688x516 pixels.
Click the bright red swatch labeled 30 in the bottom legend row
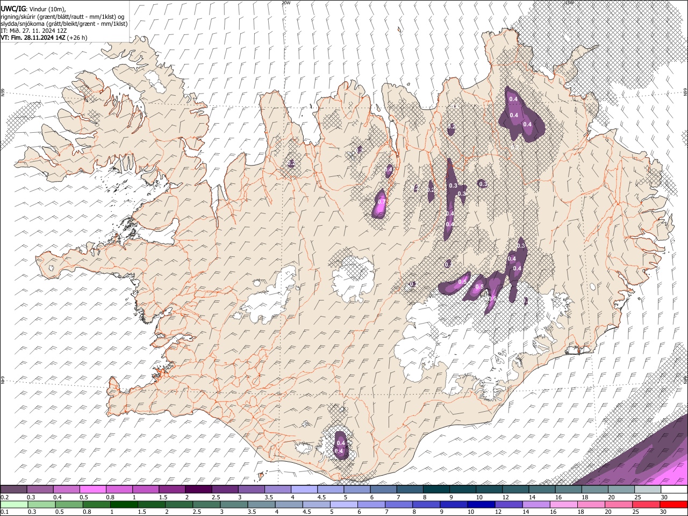coord(674,504)
